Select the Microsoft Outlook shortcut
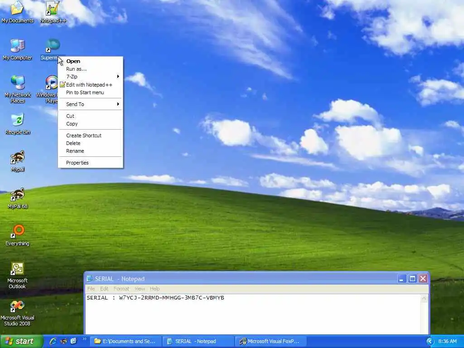 click(17, 275)
